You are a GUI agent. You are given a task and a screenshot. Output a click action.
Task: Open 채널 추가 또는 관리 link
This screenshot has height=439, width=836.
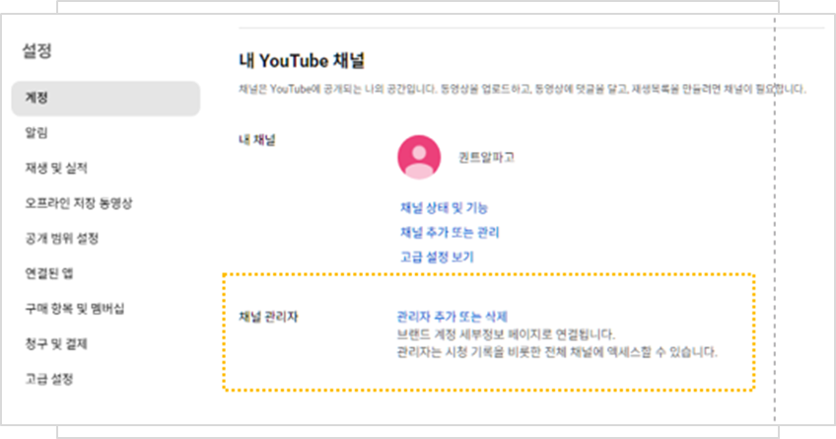450,232
